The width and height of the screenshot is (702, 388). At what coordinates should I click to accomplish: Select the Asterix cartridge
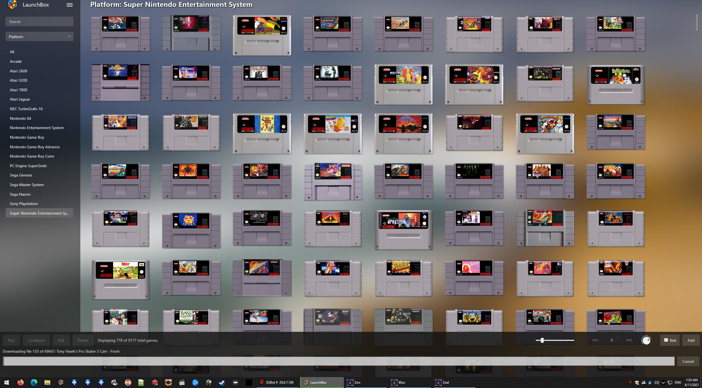(x=120, y=279)
